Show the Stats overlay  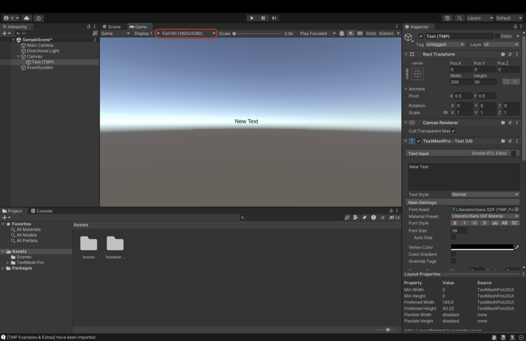point(370,33)
